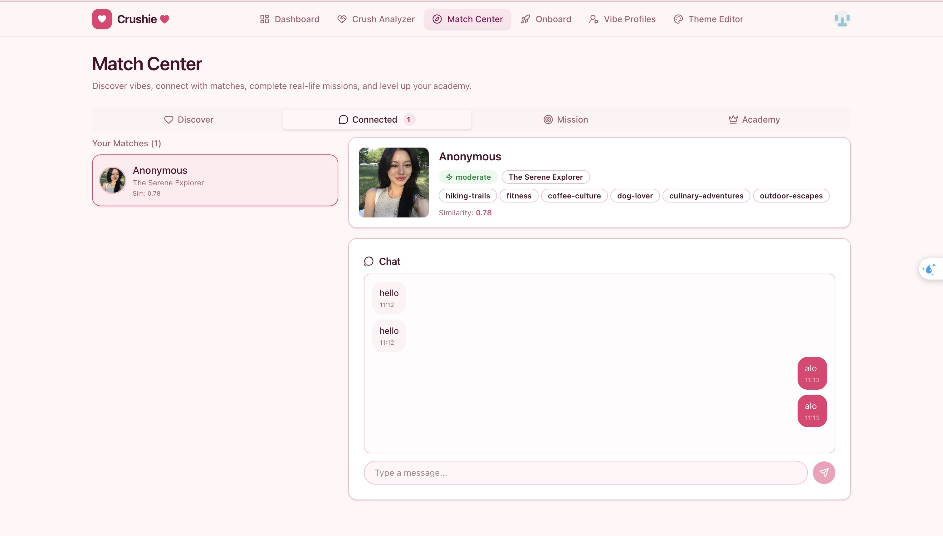The width and height of the screenshot is (943, 536).
Task: Click the coffee-culture interest tag
Action: point(574,196)
